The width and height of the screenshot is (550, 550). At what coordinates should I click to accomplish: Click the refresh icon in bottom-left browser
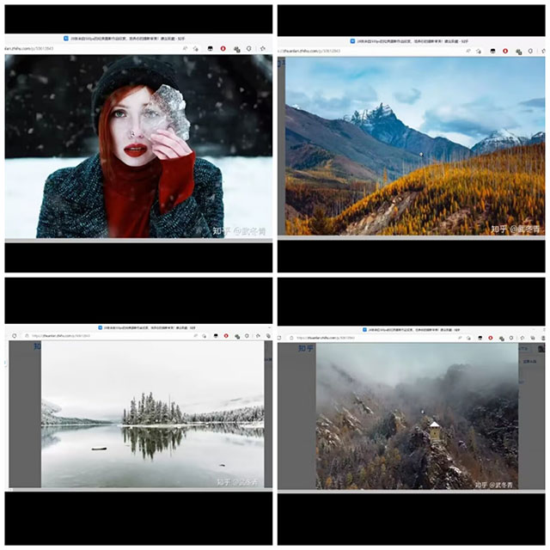[14, 335]
